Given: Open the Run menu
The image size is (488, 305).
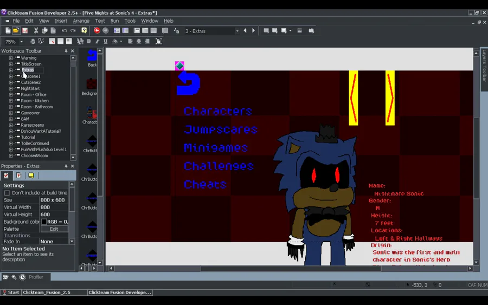Looking at the screenshot, I should click(x=114, y=21).
